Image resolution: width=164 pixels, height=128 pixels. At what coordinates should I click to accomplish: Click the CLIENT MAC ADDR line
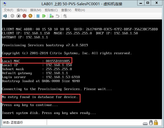[80, 29]
